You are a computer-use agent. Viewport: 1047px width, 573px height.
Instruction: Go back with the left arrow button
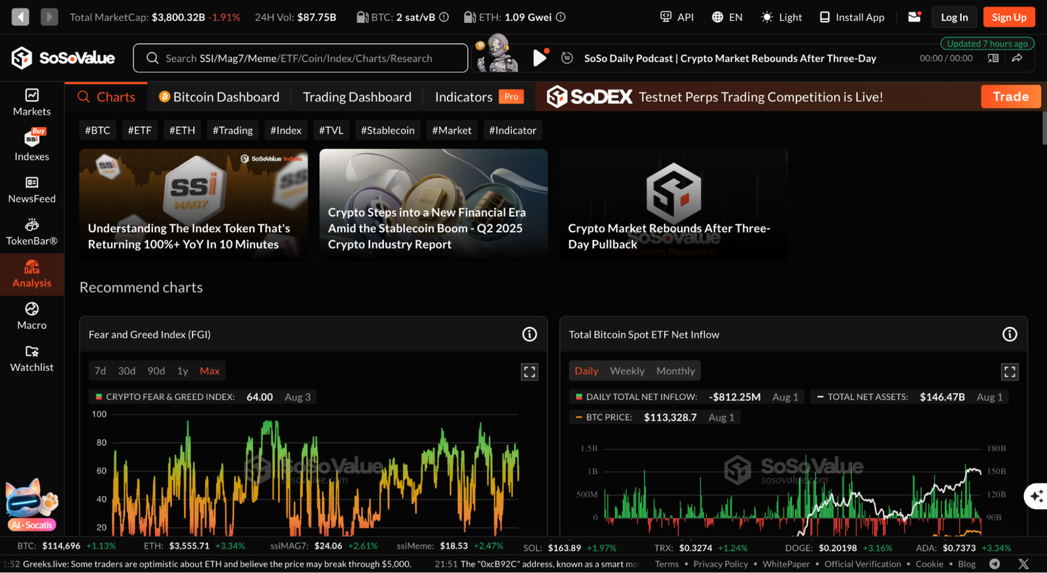click(20, 17)
